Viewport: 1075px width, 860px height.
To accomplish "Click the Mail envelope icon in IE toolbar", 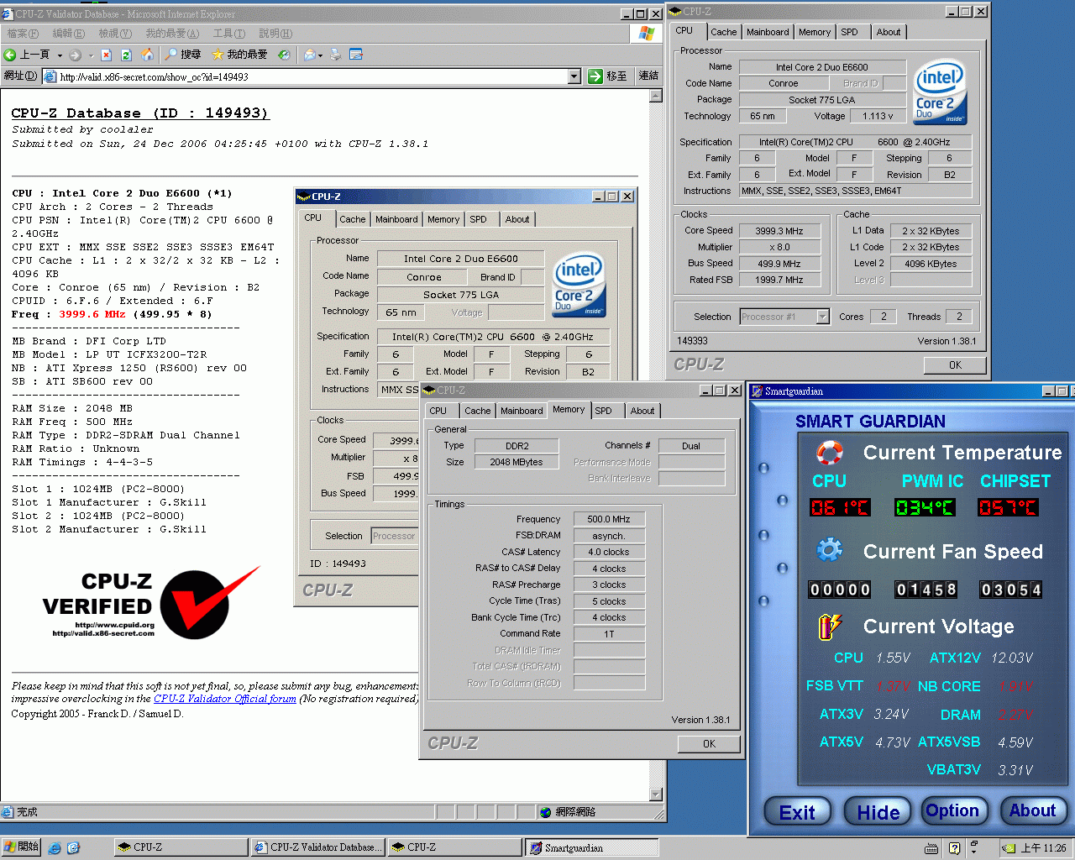I will [x=310, y=55].
